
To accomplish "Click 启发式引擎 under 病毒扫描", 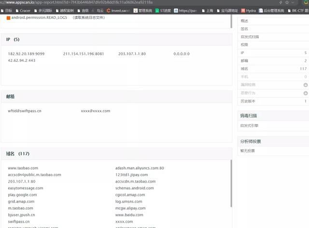I will (249, 126).
